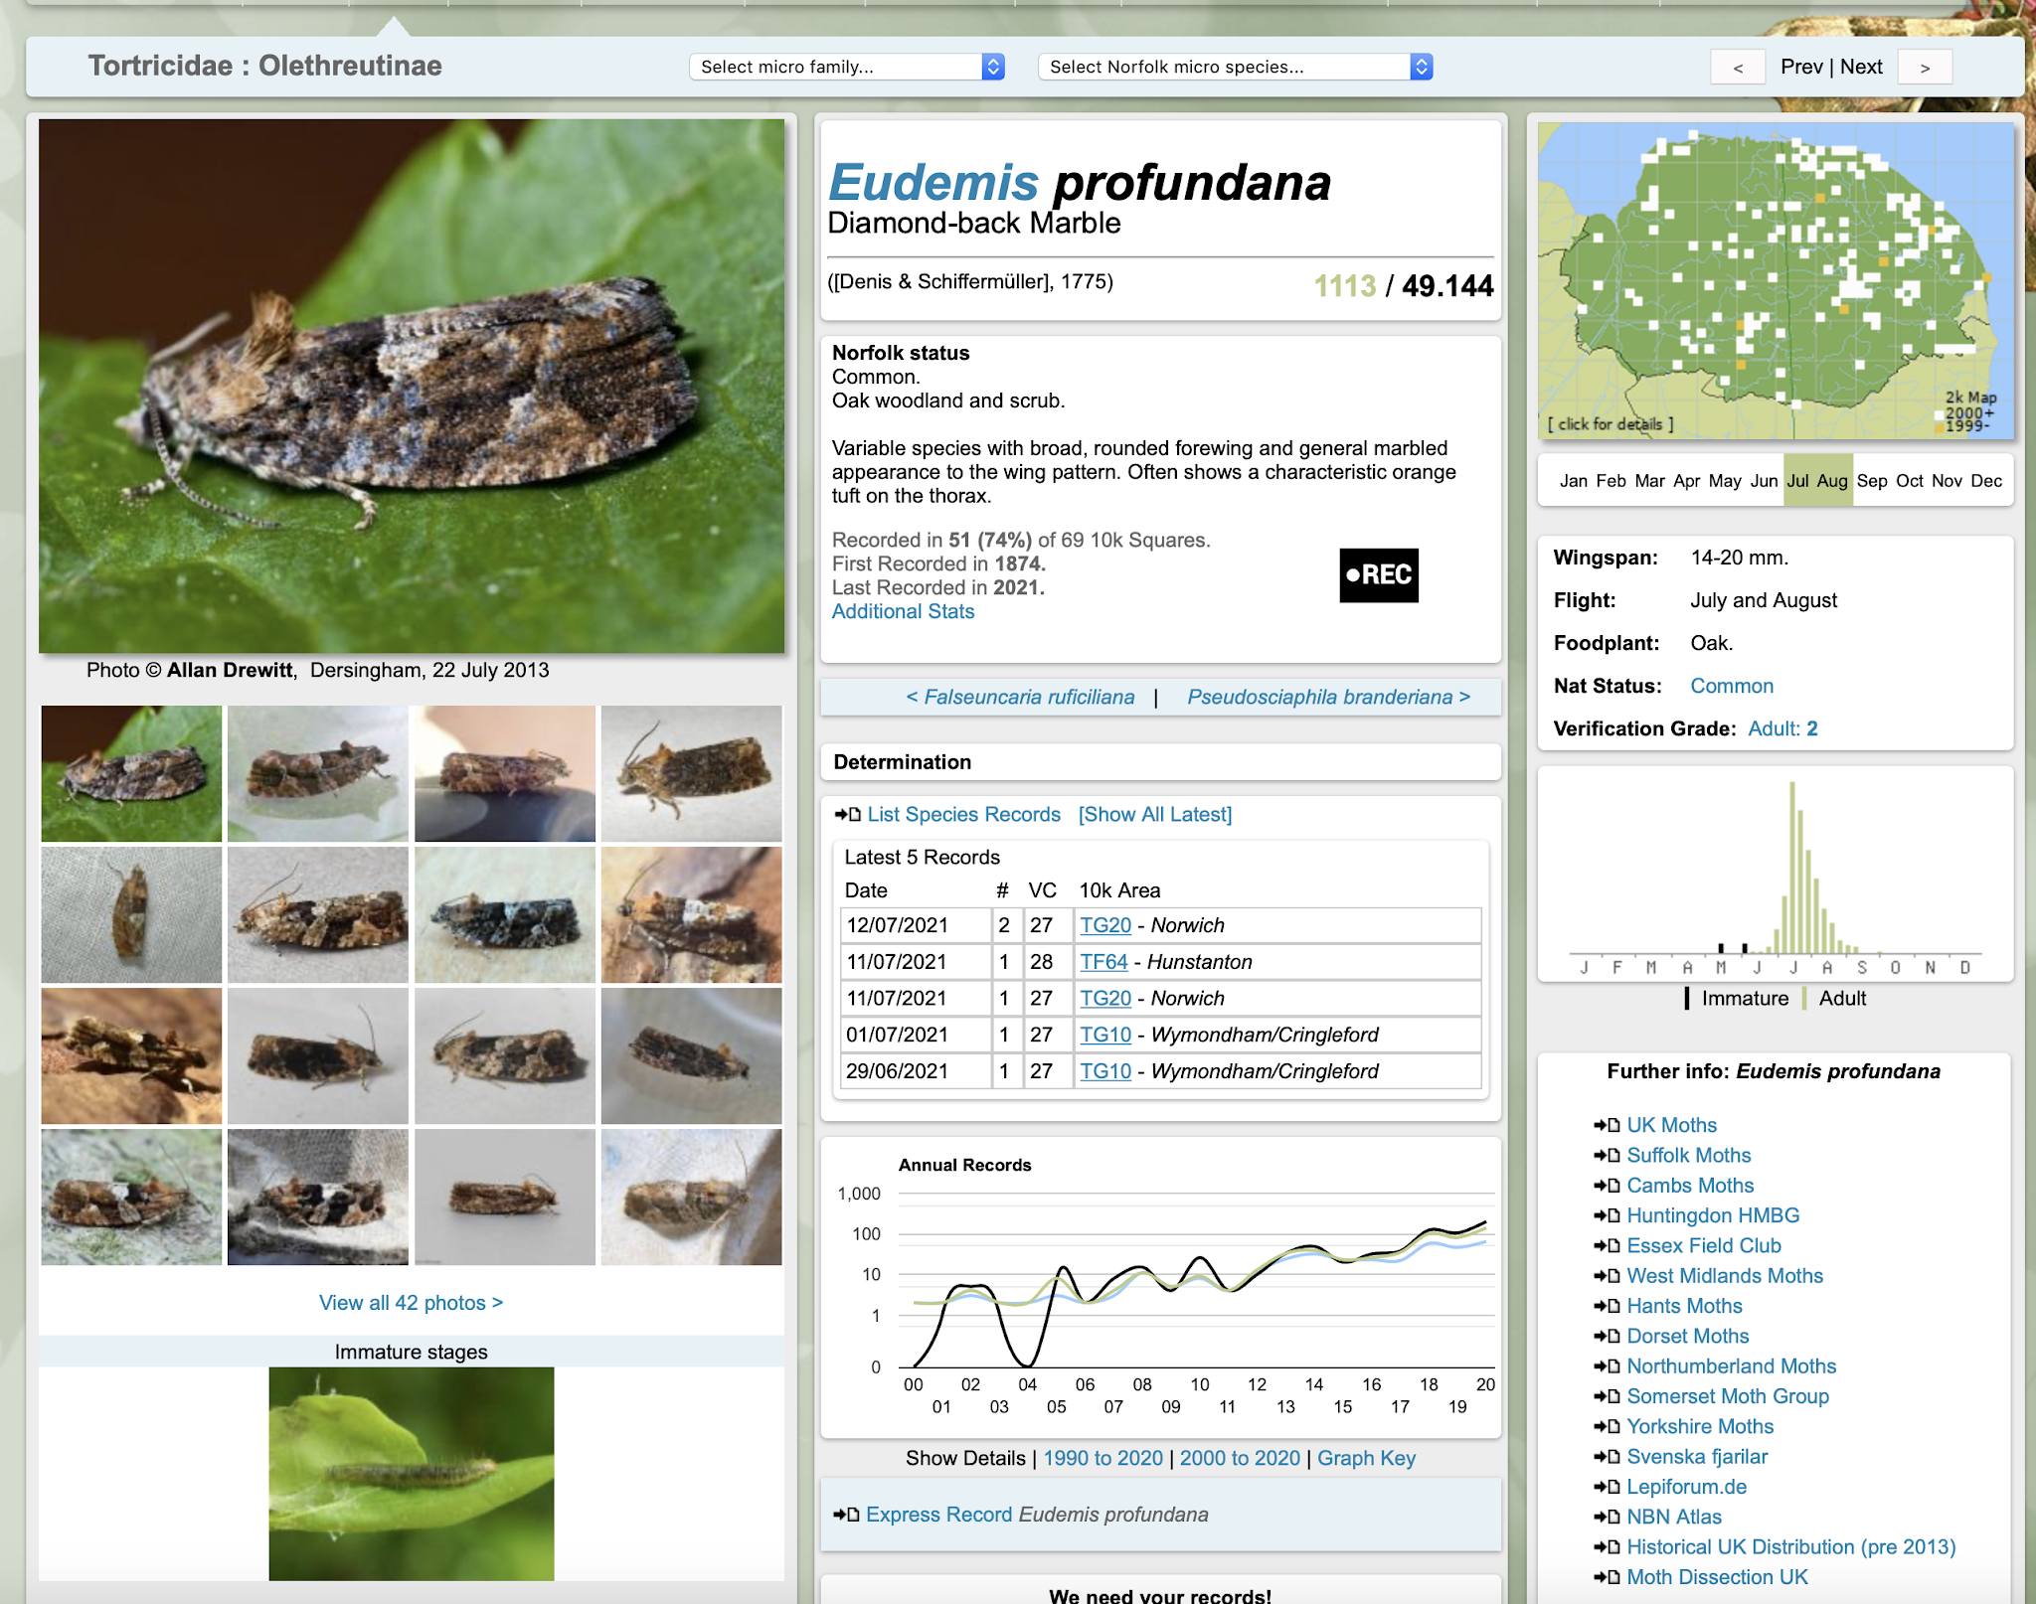Click the immature stages caterpillar photo
The height and width of the screenshot is (1604, 2036).
[411, 1474]
